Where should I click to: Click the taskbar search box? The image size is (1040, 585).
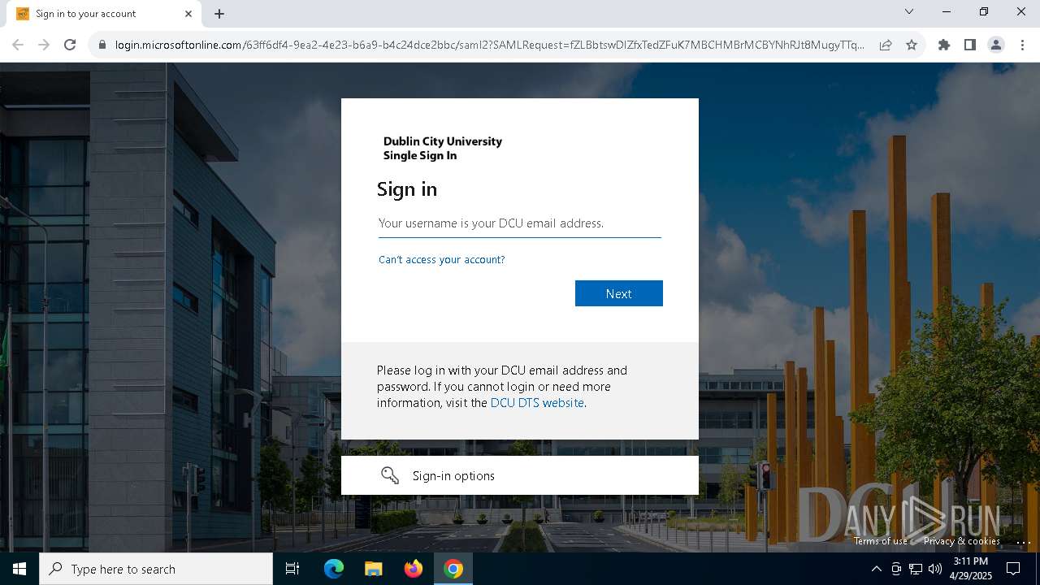click(x=156, y=569)
